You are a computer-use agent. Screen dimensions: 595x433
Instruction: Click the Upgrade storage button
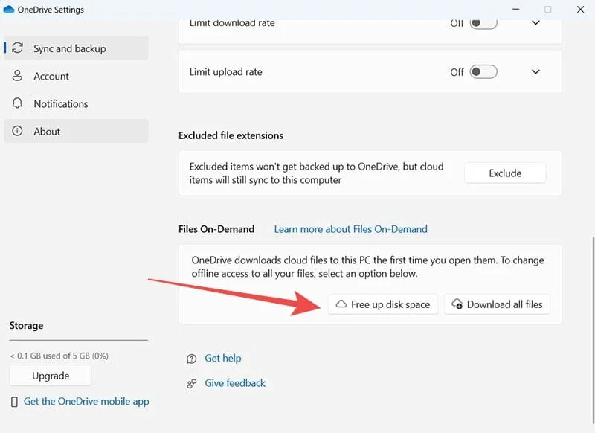click(50, 376)
